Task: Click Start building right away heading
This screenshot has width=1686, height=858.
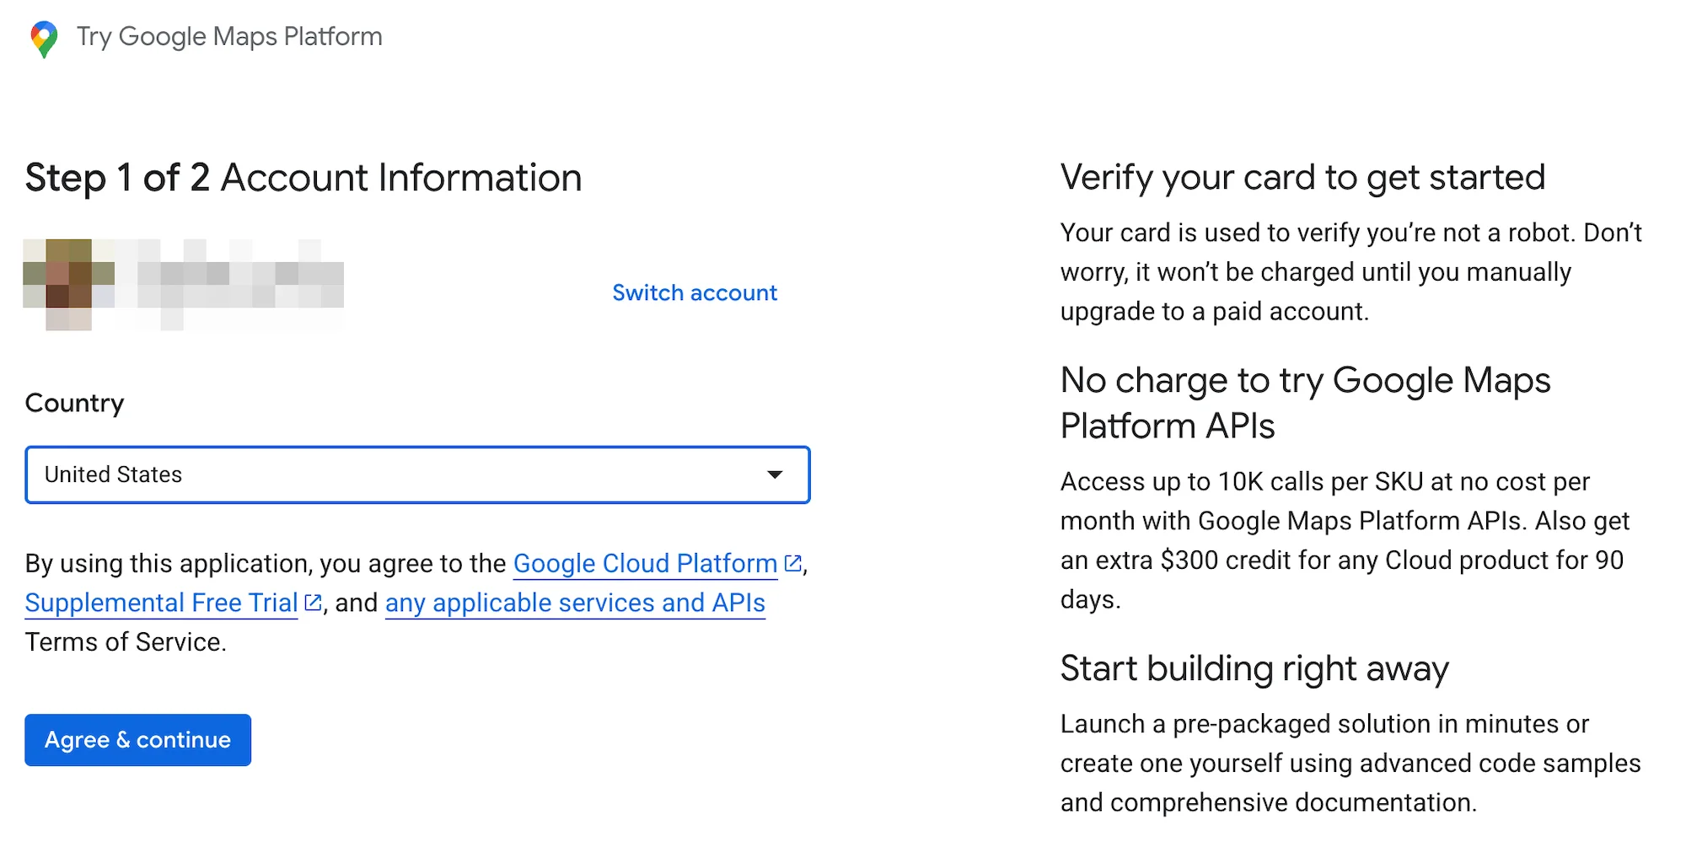Action: 1254,668
